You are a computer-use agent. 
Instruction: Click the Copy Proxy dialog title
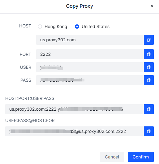tap(79, 6)
